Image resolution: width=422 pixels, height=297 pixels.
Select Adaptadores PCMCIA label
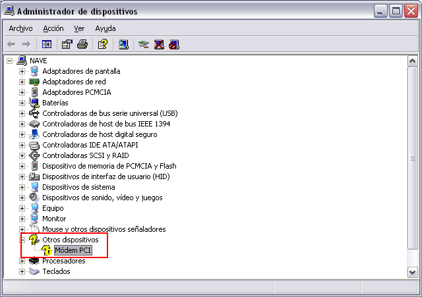point(76,92)
